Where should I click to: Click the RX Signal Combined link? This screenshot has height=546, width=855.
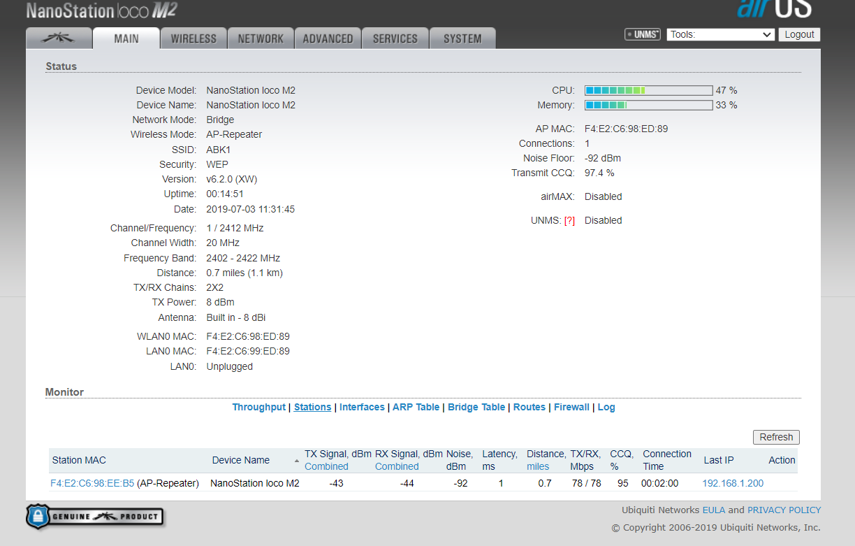tap(397, 466)
